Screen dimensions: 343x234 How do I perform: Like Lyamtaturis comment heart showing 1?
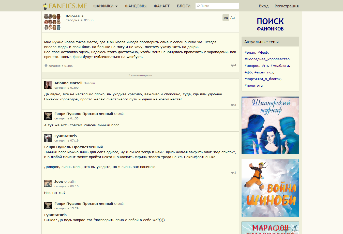click(x=233, y=173)
